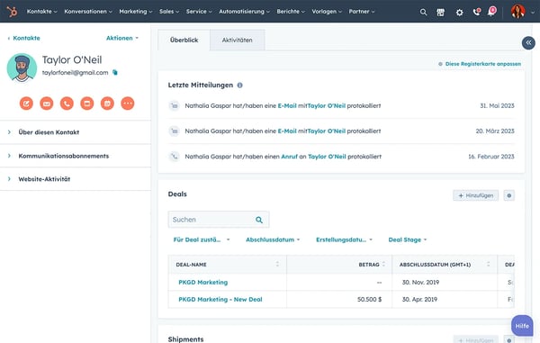Open the Aktionen dropdown
The image size is (540, 343).
(122, 38)
